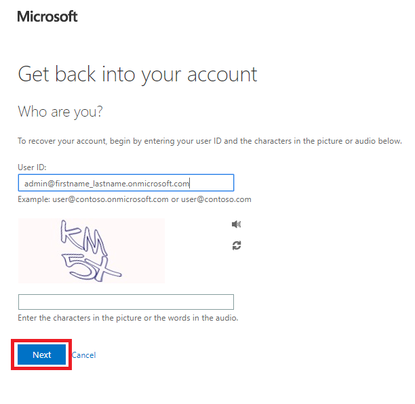Click the word 'Example:' under the User ID field

[x=34, y=199]
